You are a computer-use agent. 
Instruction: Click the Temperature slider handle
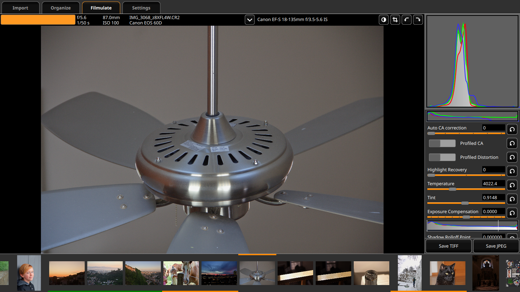pyautogui.click(x=452, y=189)
